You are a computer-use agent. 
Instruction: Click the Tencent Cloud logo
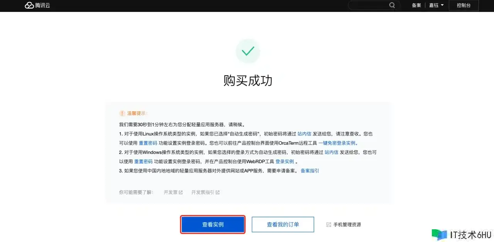click(x=37, y=5)
